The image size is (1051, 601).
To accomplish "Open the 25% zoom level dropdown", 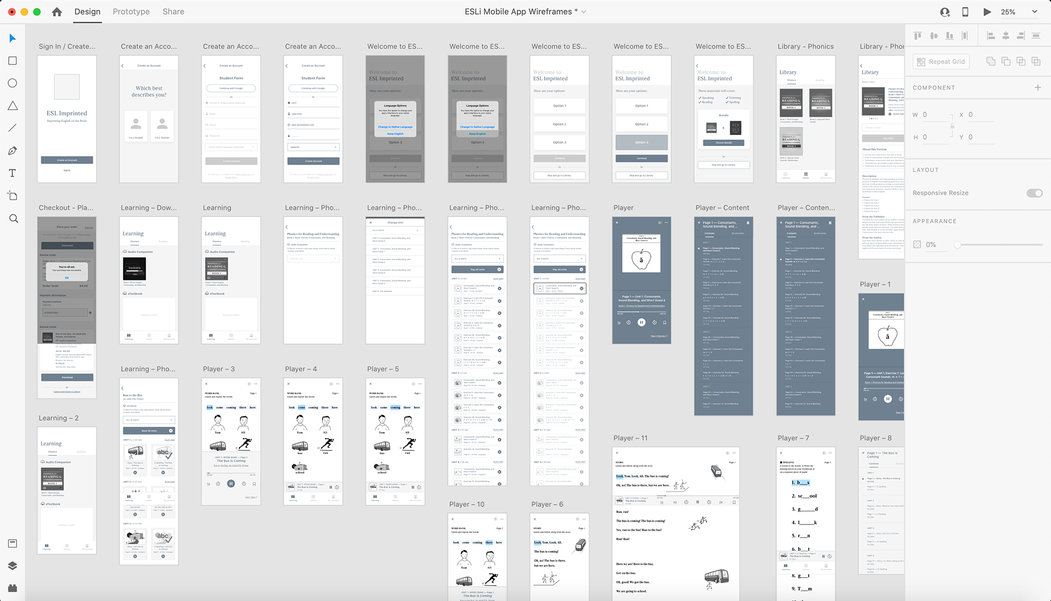I will coord(1034,11).
